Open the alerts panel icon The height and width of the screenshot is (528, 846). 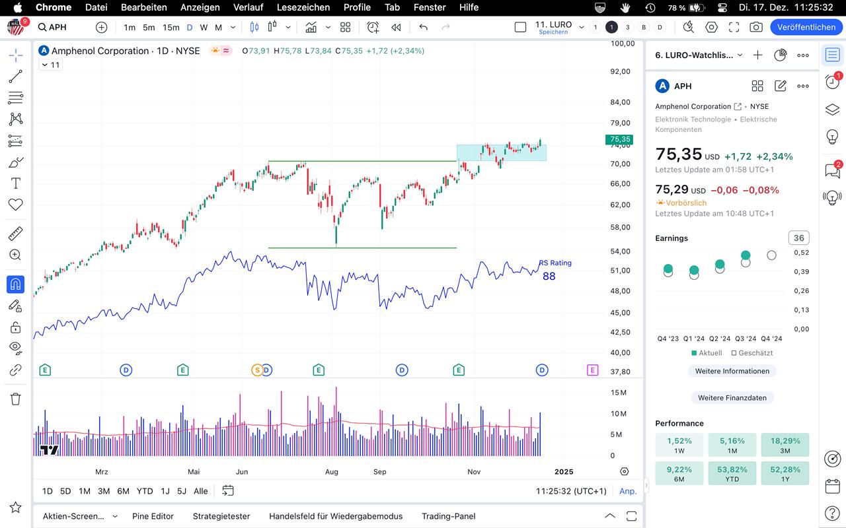coord(832,82)
